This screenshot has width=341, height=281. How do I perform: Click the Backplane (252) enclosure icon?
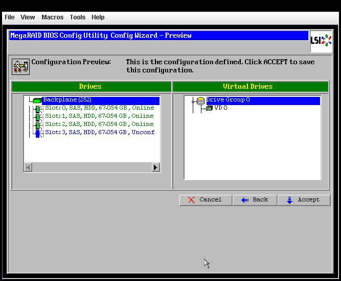click(x=37, y=100)
